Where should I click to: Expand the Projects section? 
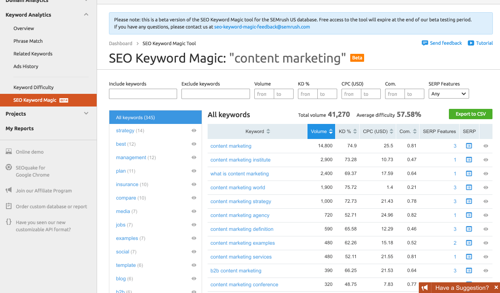pos(86,114)
